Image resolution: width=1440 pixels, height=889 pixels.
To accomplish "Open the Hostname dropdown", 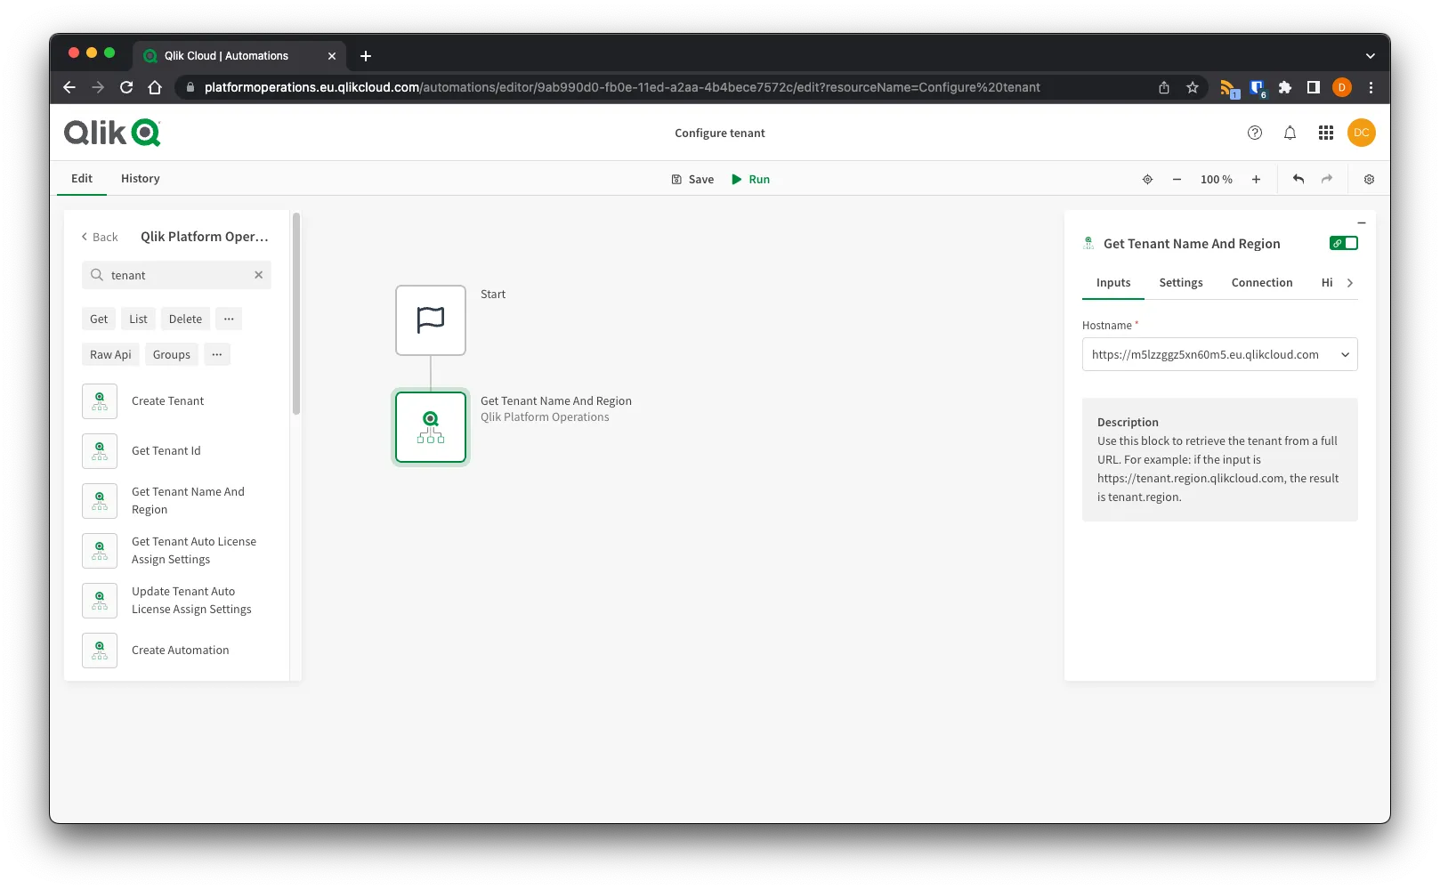I will click(1345, 354).
